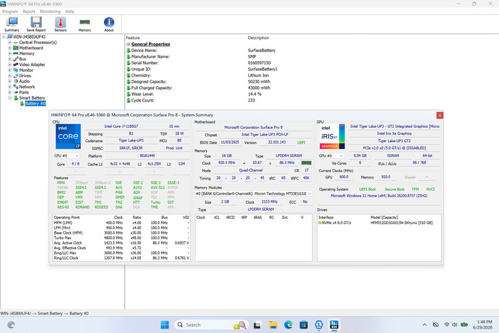Click the Quad-Channel memory mode field
The image size is (499, 333).
coord(251,170)
